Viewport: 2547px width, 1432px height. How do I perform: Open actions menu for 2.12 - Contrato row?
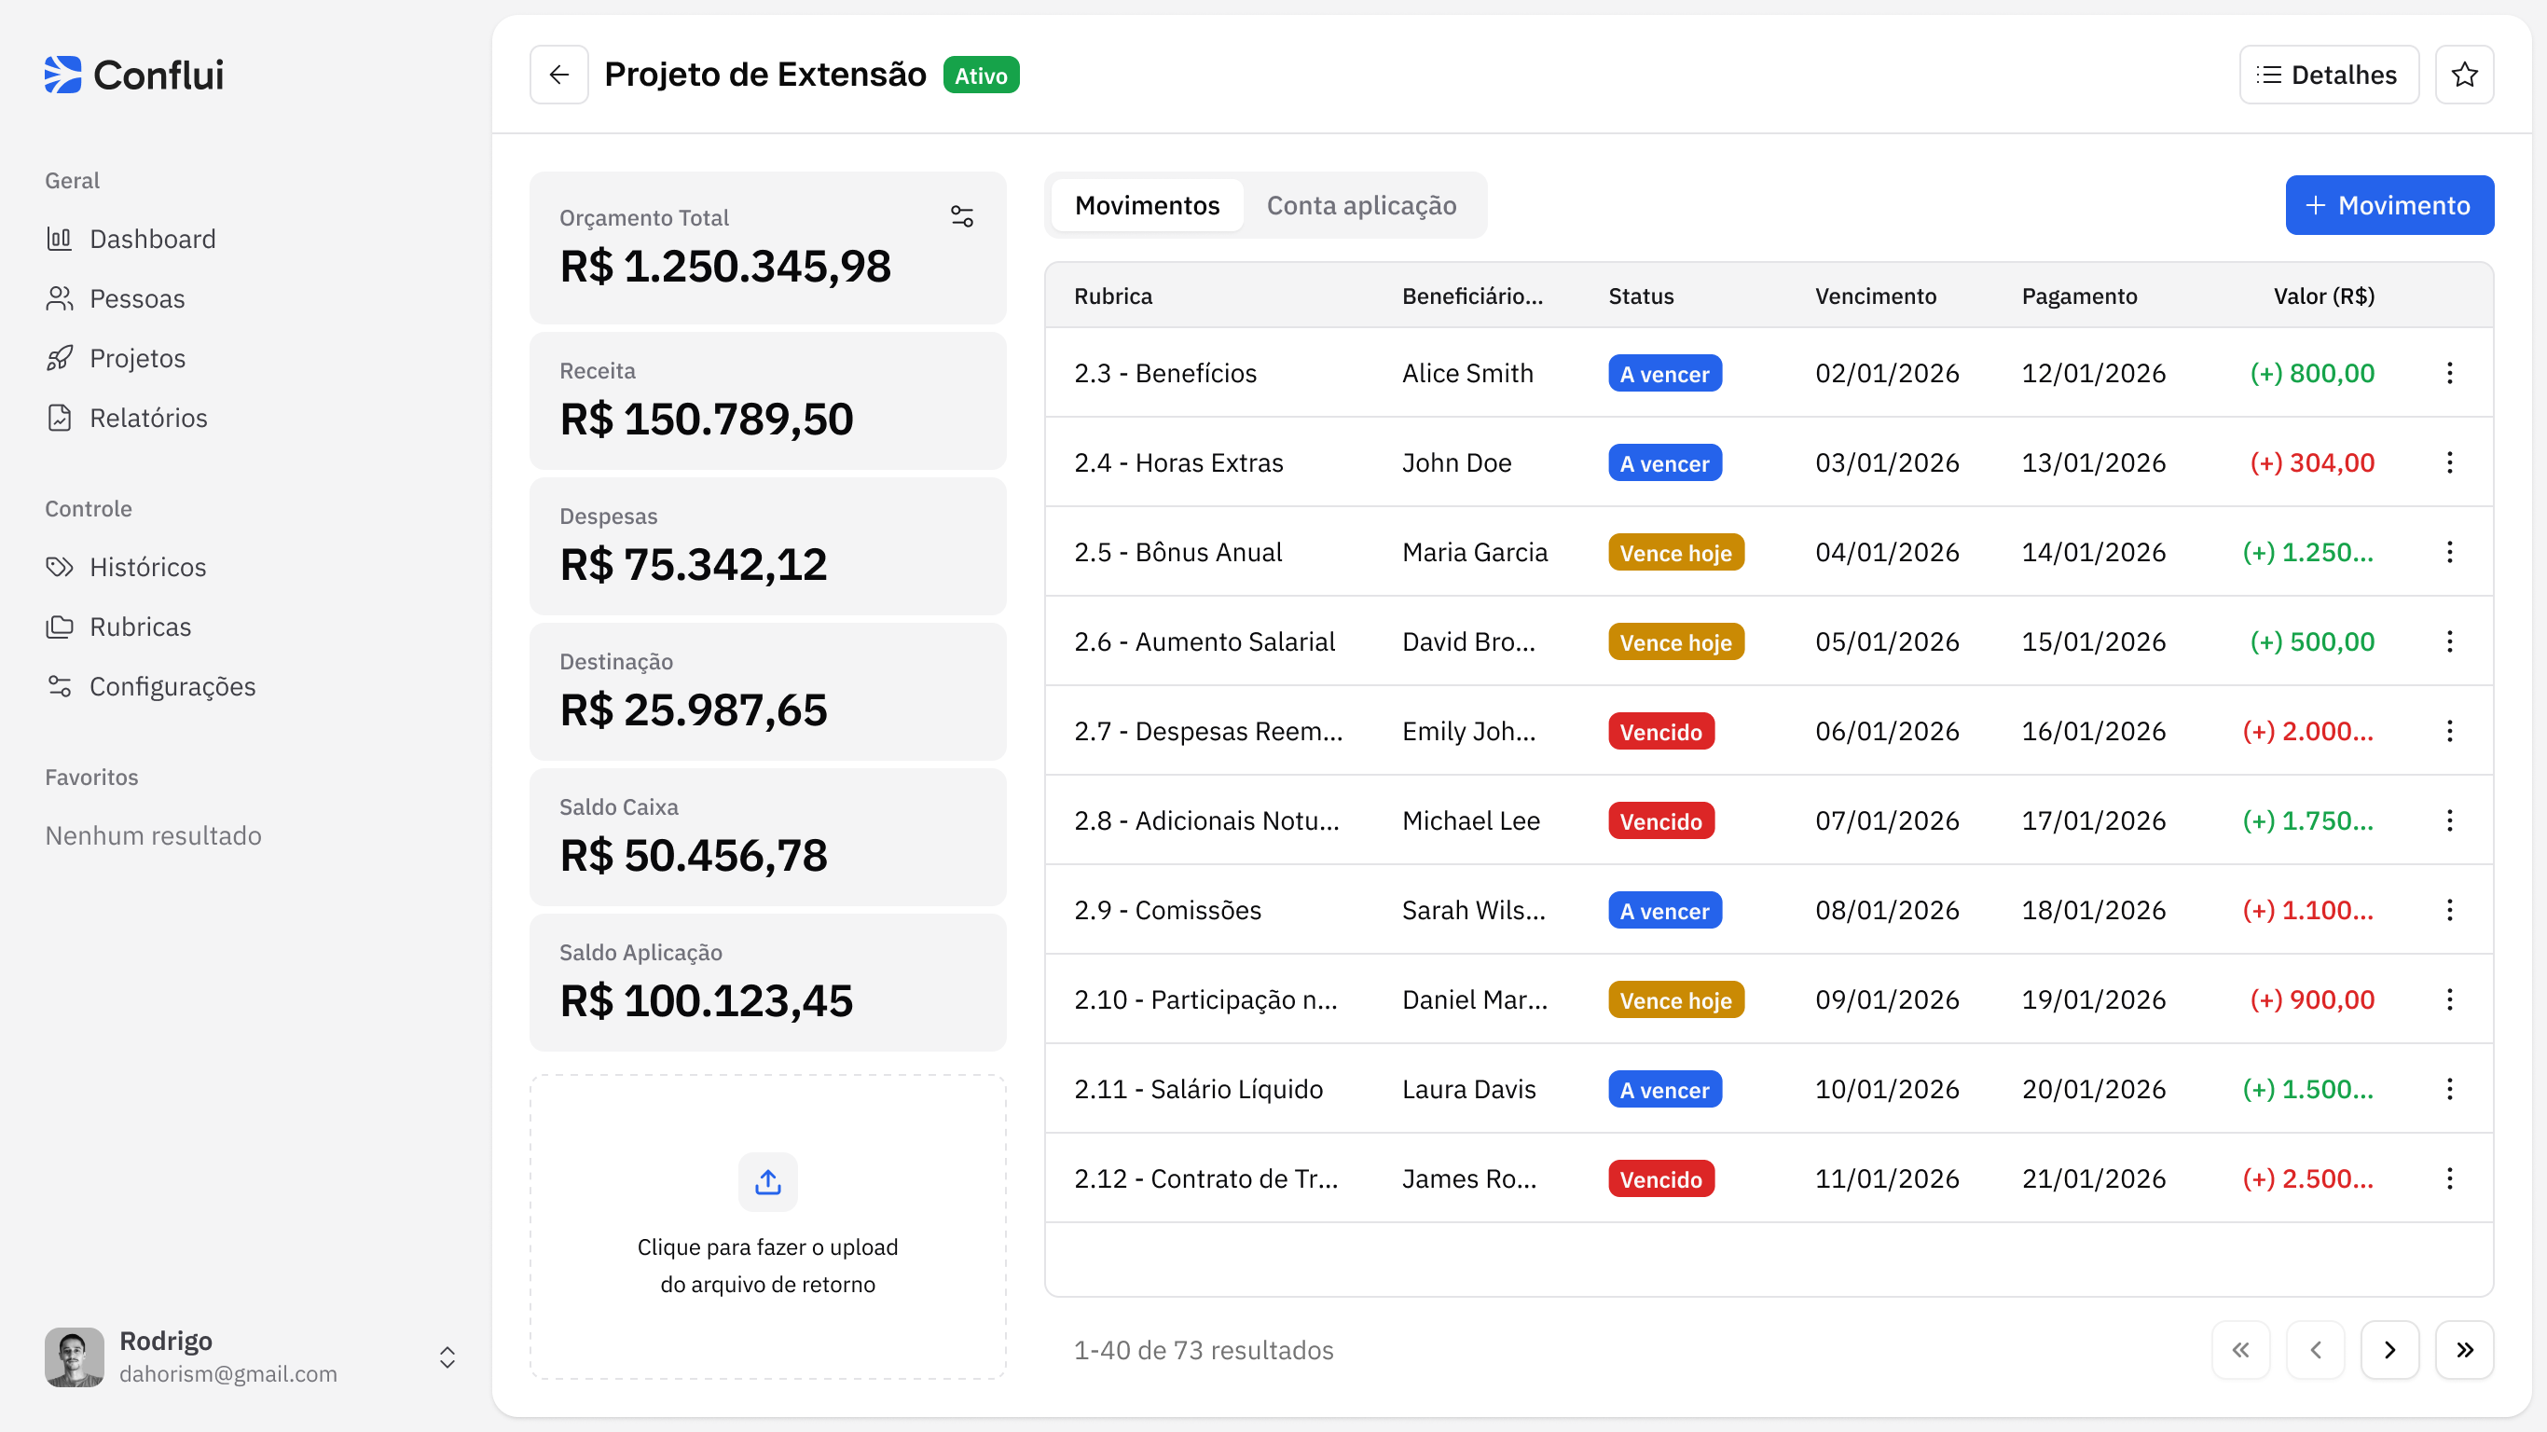(x=2450, y=1177)
